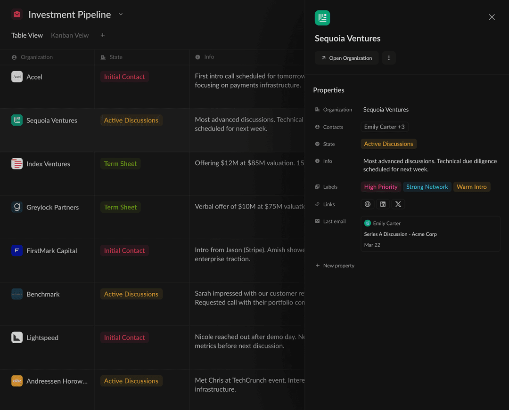Add a New property
The height and width of the screenshot is (410, 509).
coord(335,265)
